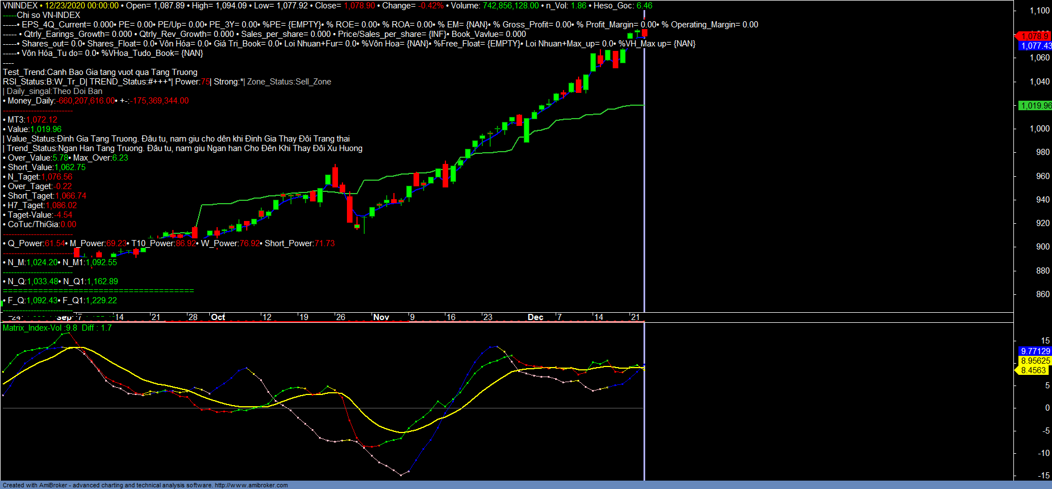The image size is (1052, 489).
Task: Click the vertical selection line on price chart
Action: click(644, 168)
